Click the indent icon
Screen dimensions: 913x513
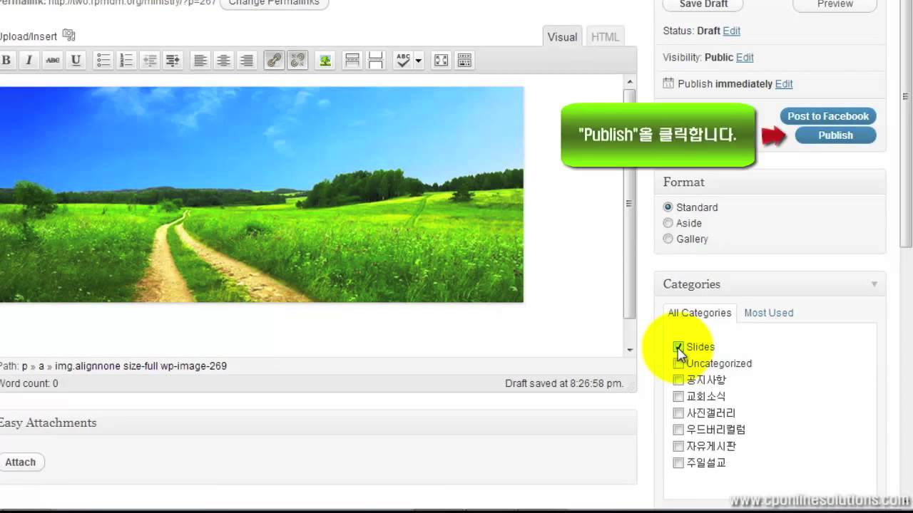pyautogui.click(x=173, y=61)
